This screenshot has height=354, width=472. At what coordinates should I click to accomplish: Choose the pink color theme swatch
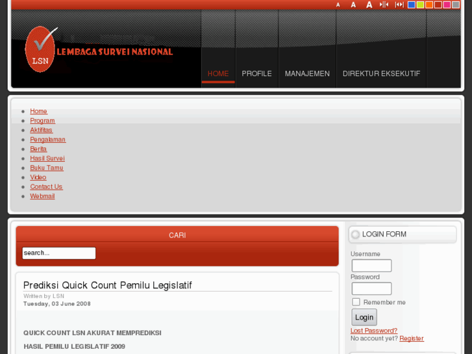(447, 5)
